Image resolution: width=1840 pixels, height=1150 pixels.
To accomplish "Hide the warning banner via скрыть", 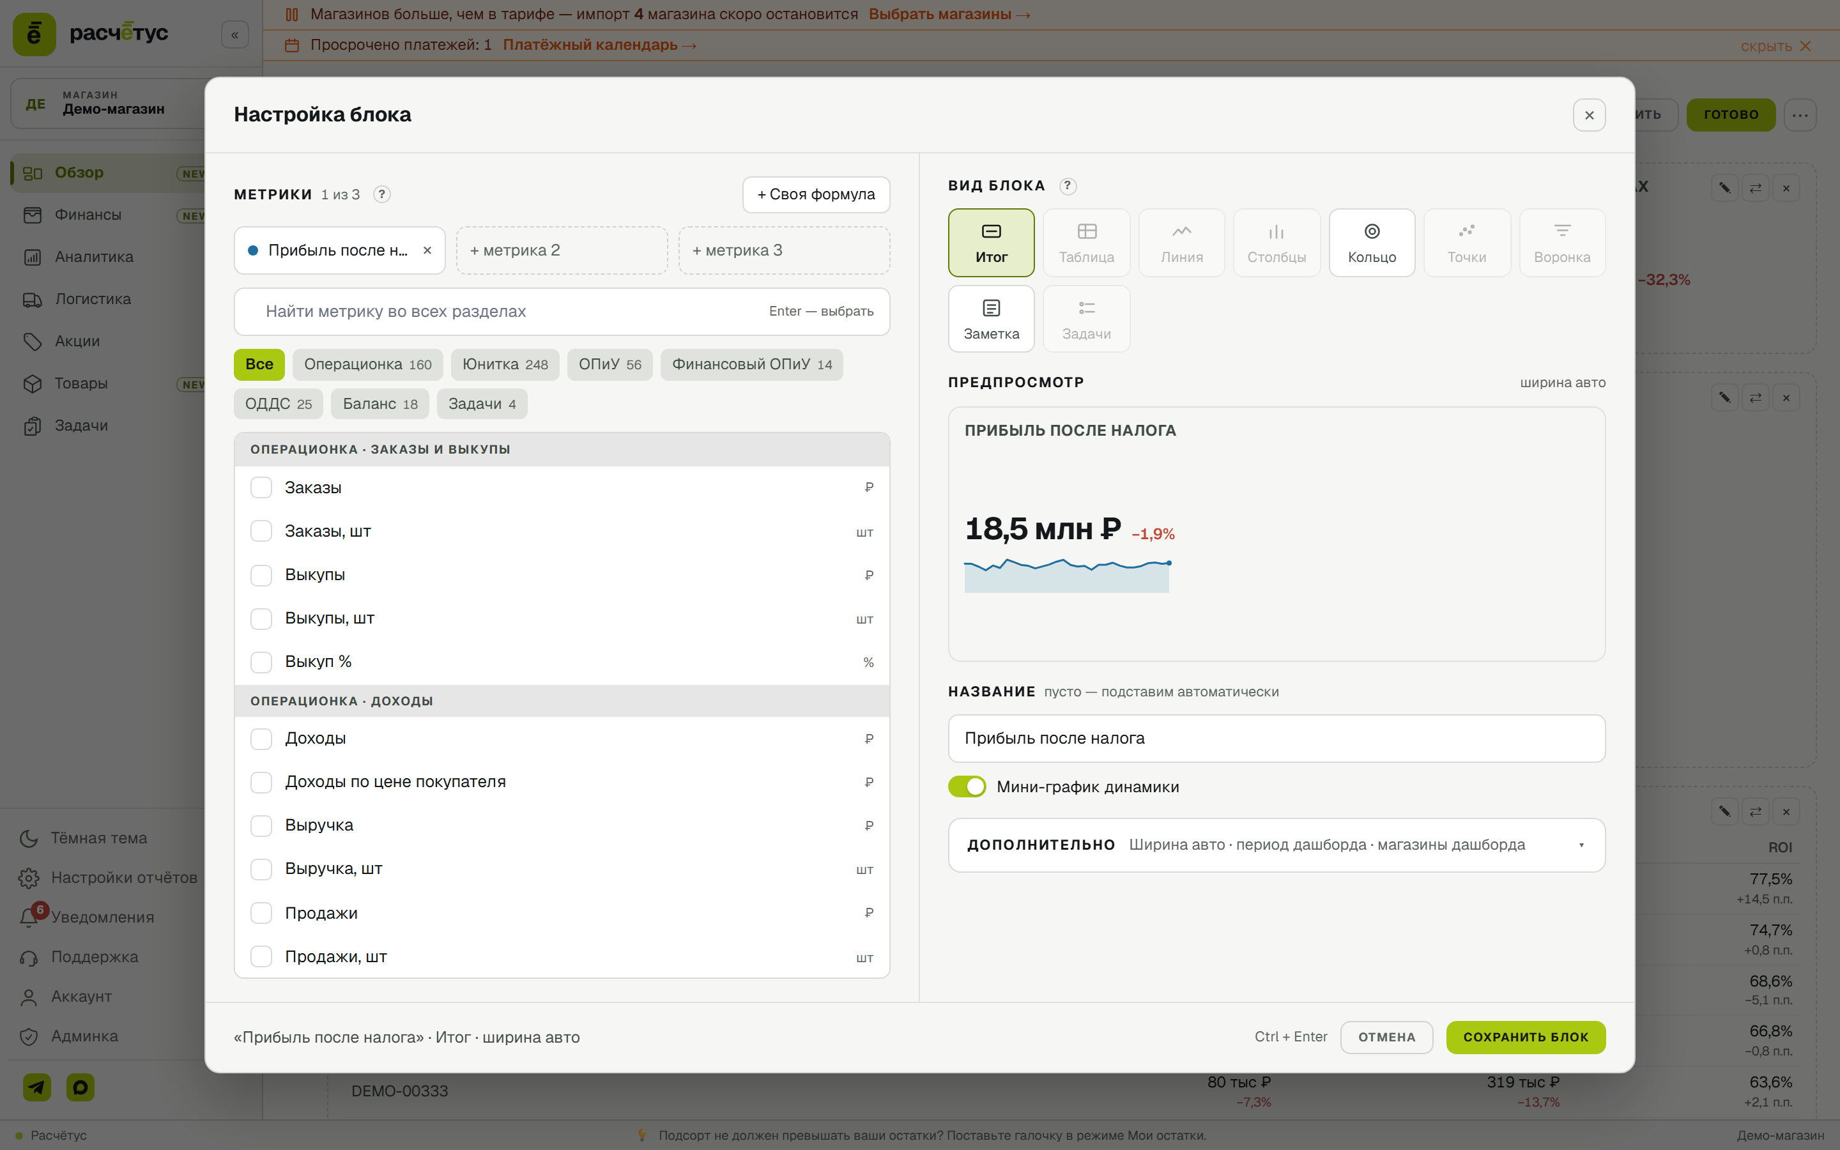I will coord(1775,47).
